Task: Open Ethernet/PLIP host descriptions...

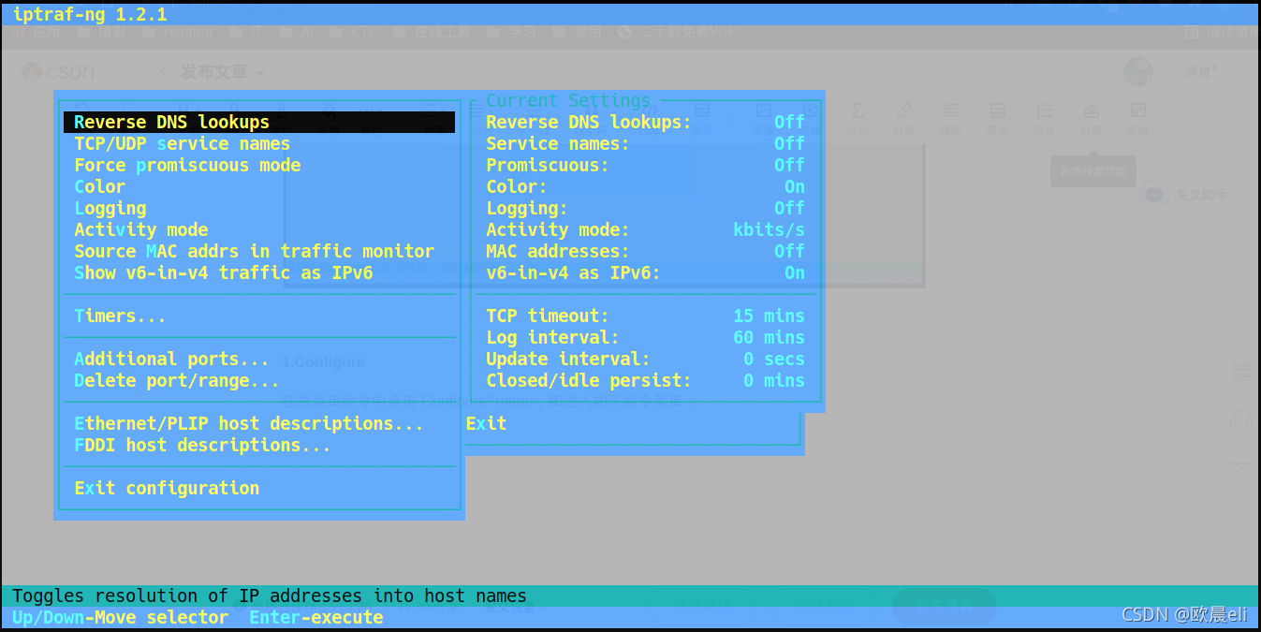Action: [x=248, y=423]
